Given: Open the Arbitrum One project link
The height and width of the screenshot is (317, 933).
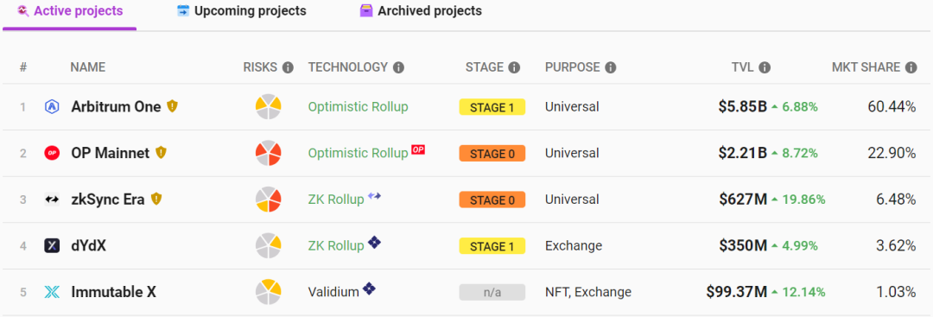Looking at the screenshot, I should pyautogui.click(x=116, y=106).
